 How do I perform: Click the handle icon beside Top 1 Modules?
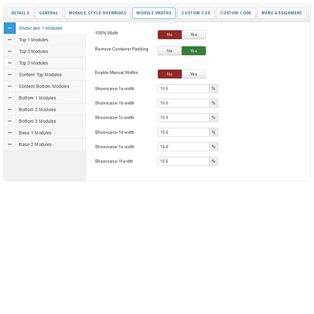pos(10,40)
